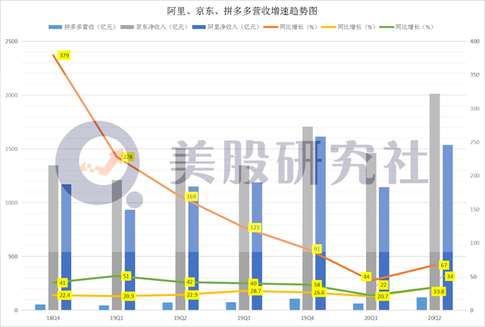Pick the 26.6 data label
The image size is (485, 327).
coord(319,292)
